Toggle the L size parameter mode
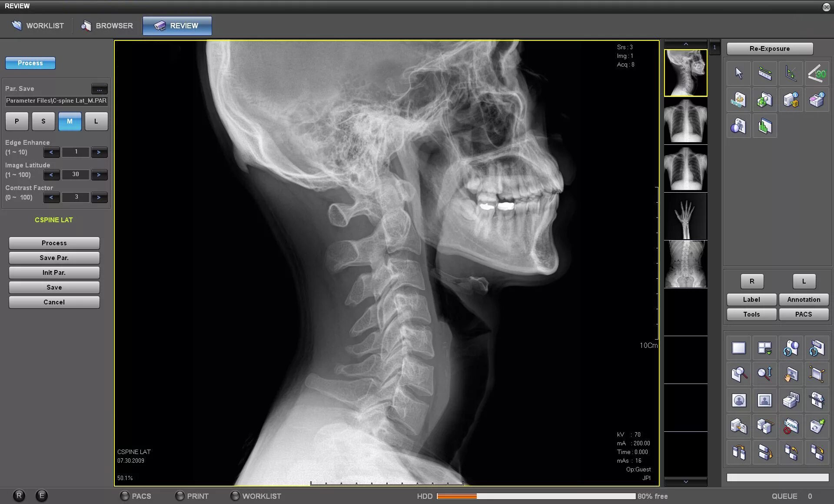 coord(96,121)
